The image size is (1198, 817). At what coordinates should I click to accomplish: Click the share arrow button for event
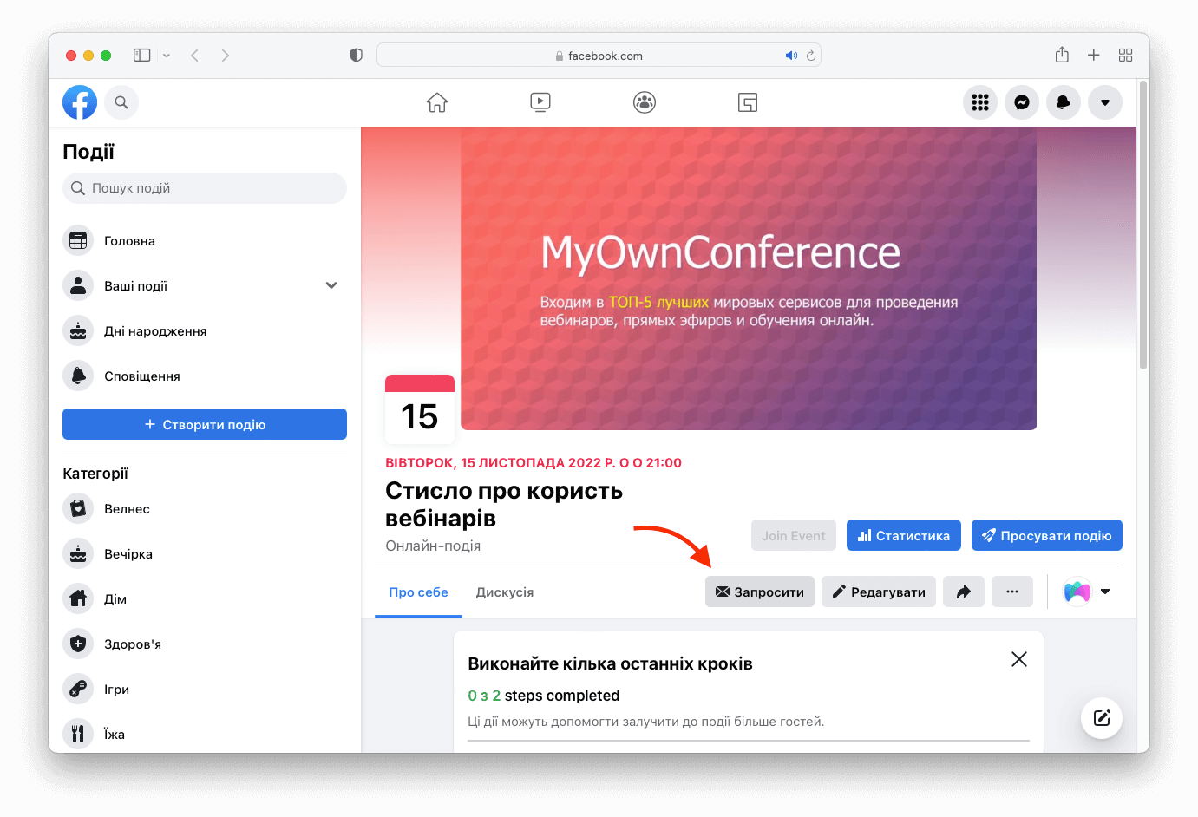pyautogui.click(x=964, y=592)
